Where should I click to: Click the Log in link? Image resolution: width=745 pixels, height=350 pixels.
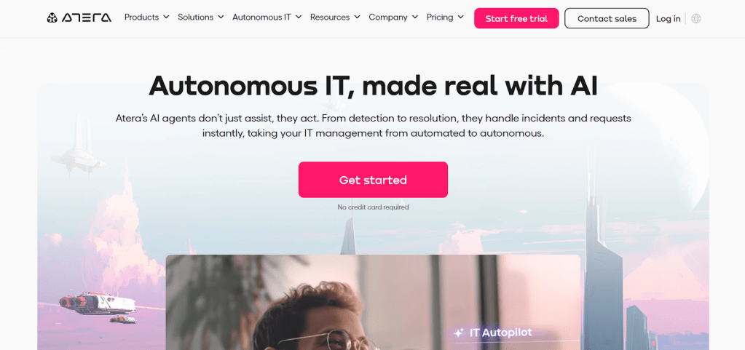[668, 18]
